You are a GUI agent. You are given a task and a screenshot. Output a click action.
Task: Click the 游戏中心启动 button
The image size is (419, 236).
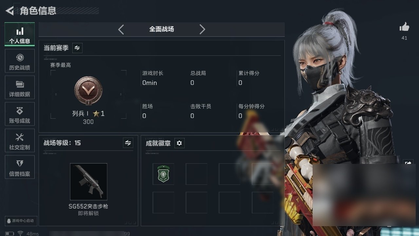pos(21,221)
